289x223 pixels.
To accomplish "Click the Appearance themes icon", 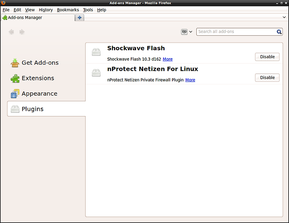I will pyautogui.click(x=15, y=94).
